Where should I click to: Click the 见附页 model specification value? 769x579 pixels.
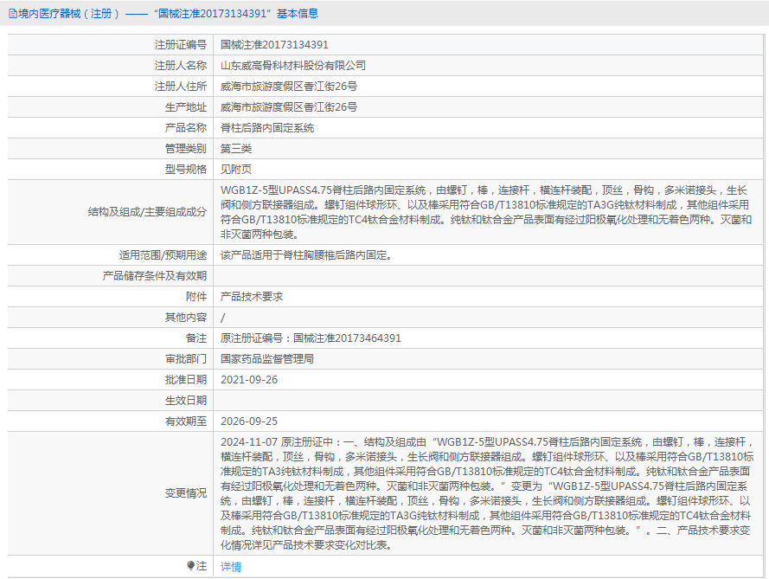236,170
